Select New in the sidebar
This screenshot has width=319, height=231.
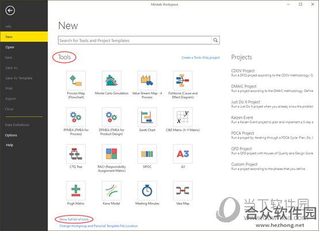click(24, 37)
